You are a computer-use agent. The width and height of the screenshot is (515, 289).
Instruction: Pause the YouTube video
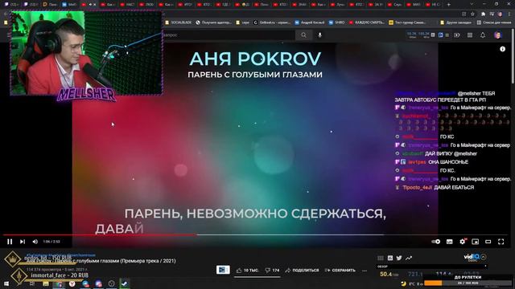[x=10, y=242]
